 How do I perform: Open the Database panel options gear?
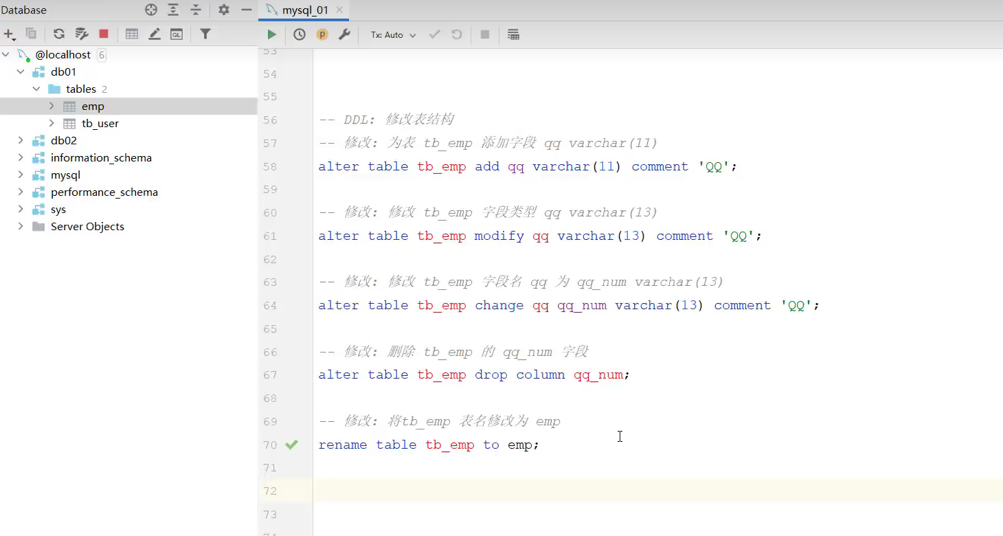[x=223, y=10]
